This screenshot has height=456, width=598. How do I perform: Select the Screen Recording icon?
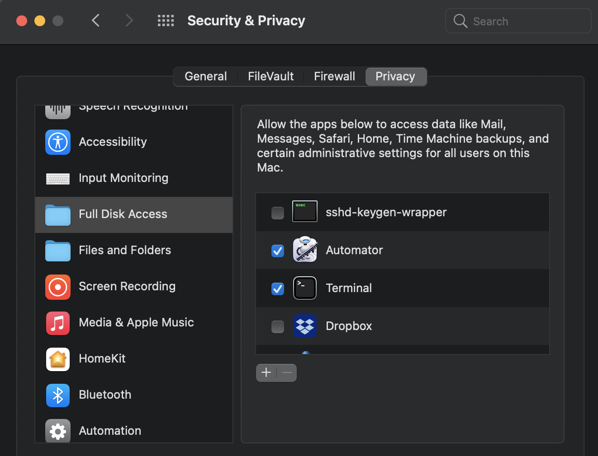pyautogui.click(x=58, y=287)
